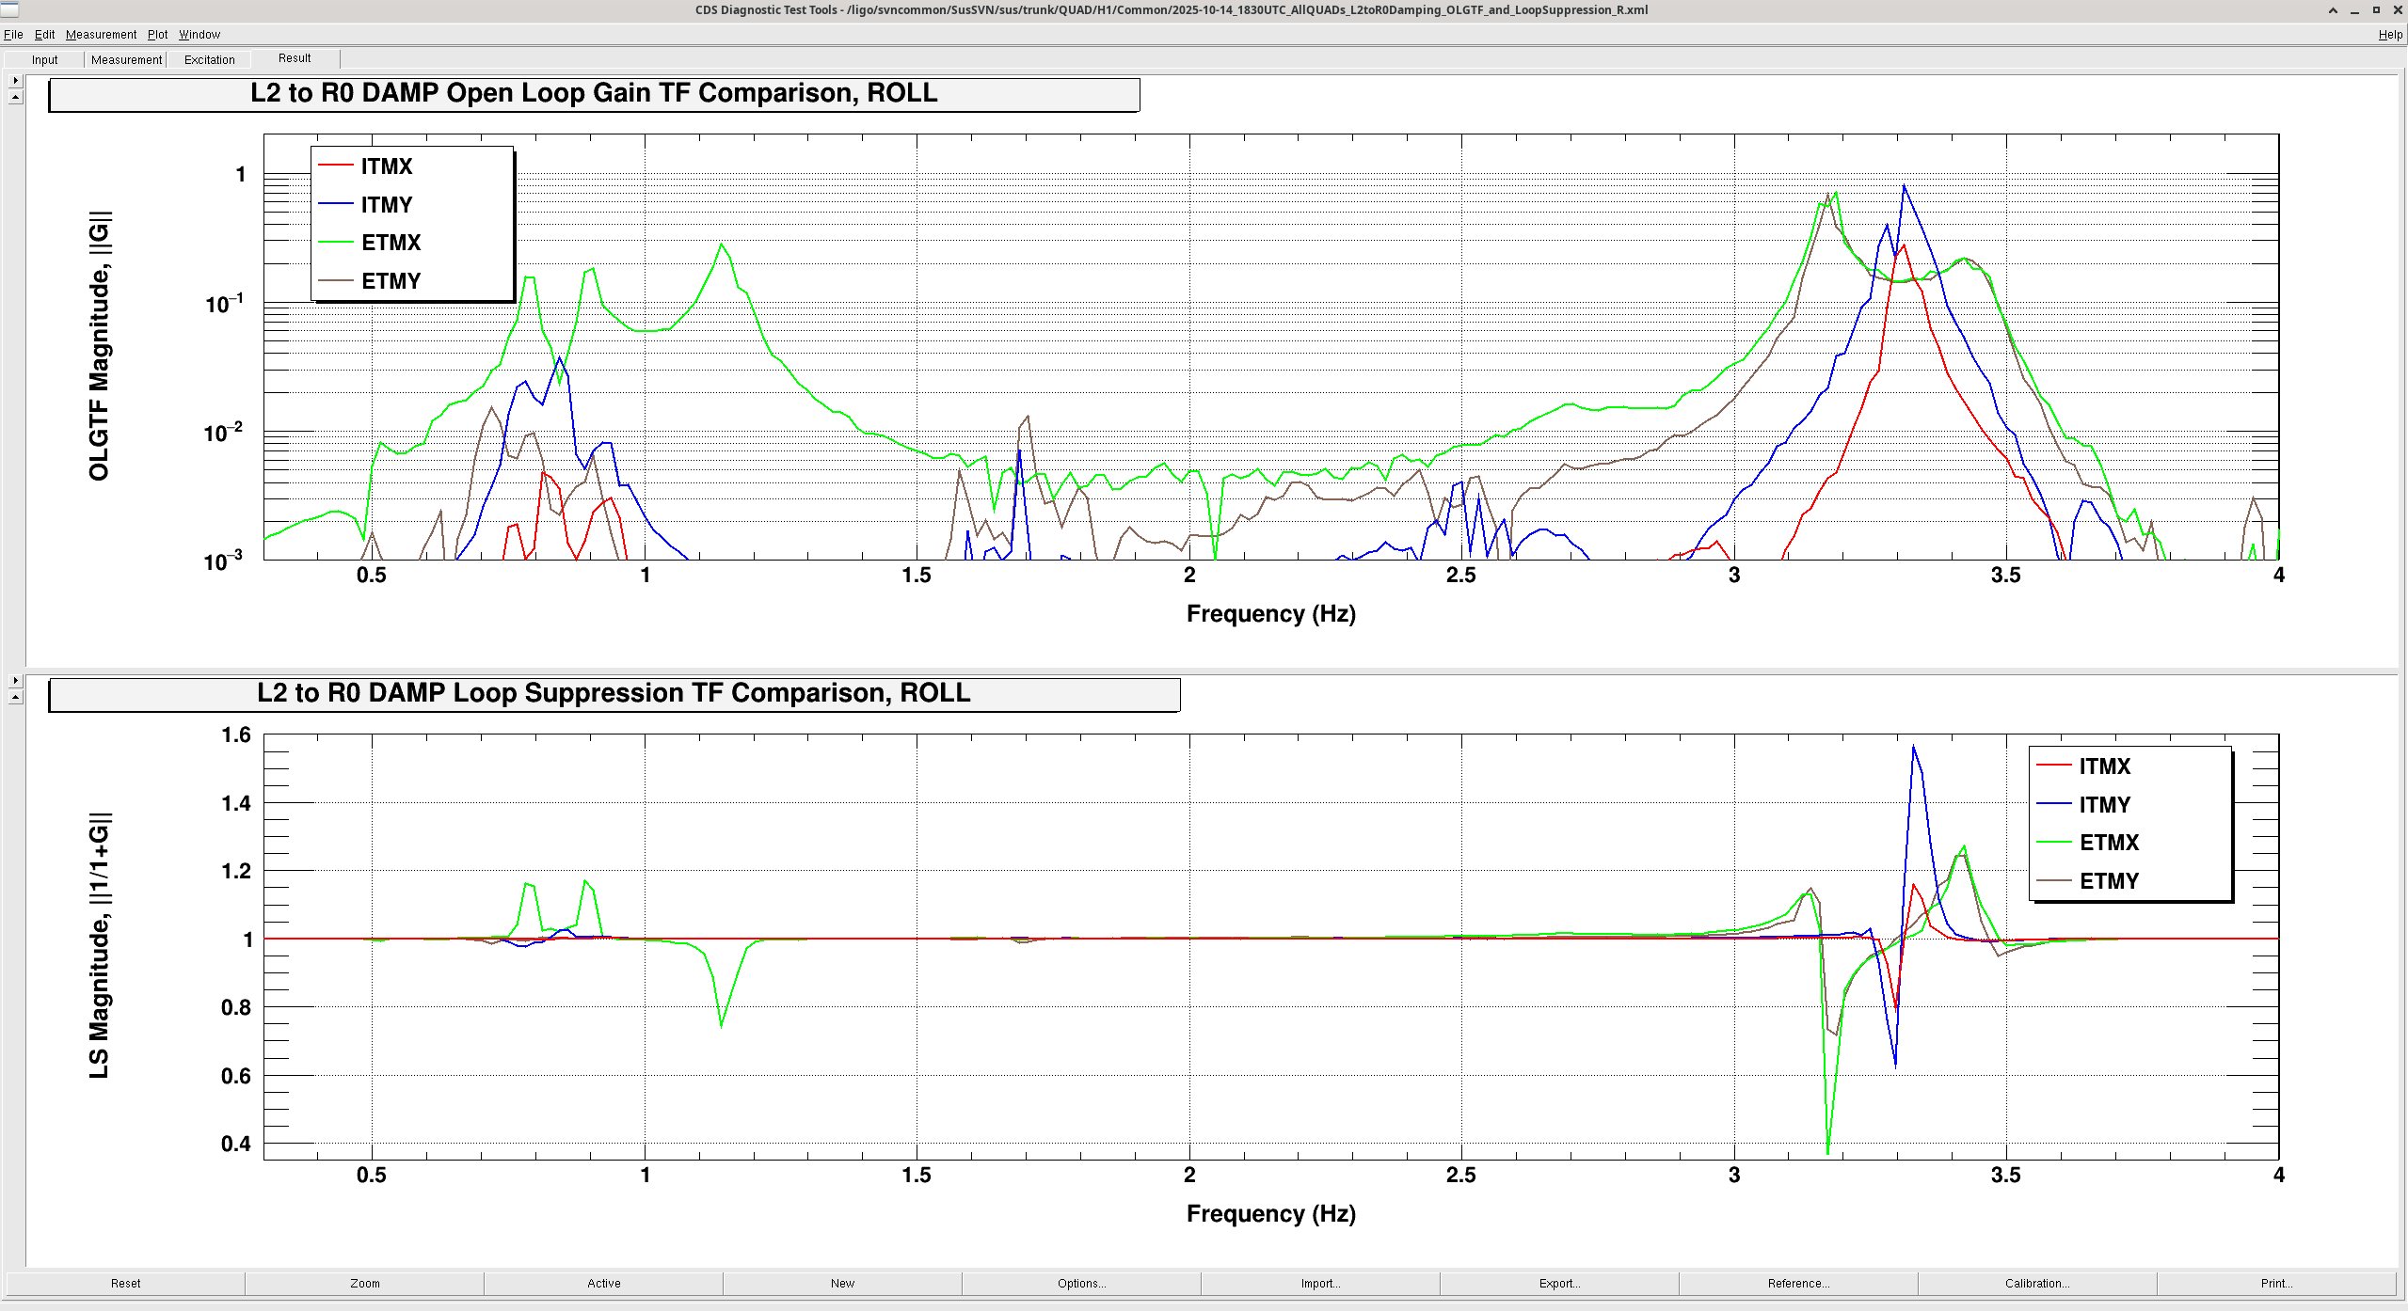2408x1311 pixels.
Task: Open the Plot menu
Action: click(x=157, y=35)
